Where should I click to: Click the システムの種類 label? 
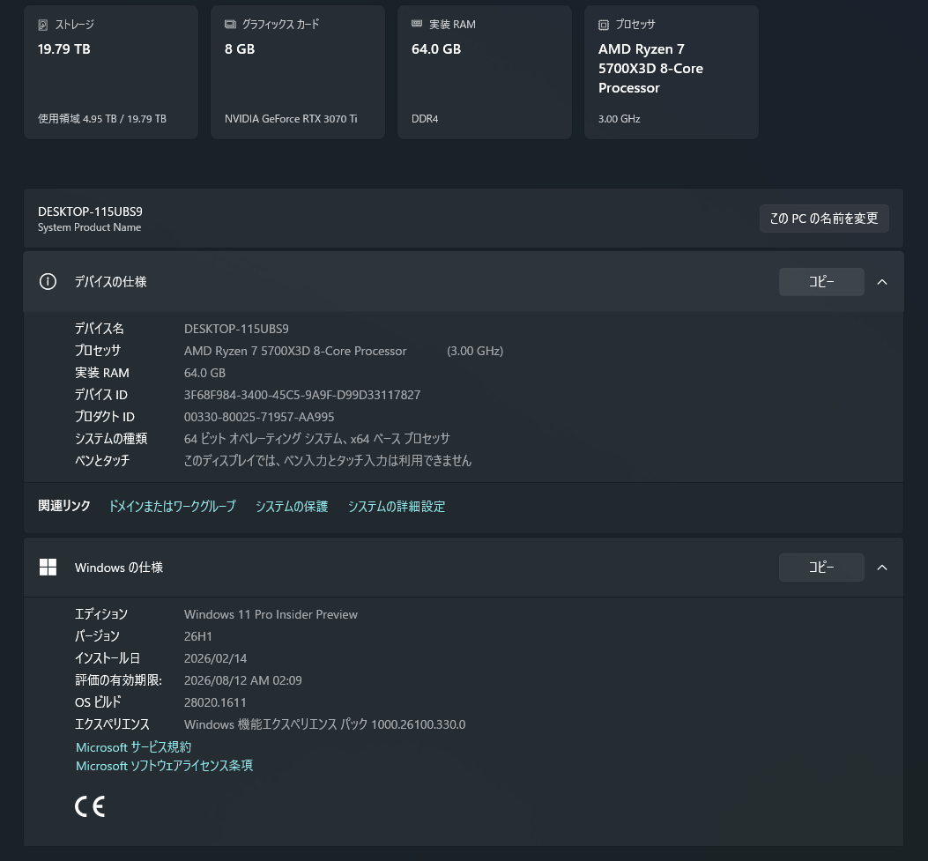pyautogui.click(x=111, y=439)
